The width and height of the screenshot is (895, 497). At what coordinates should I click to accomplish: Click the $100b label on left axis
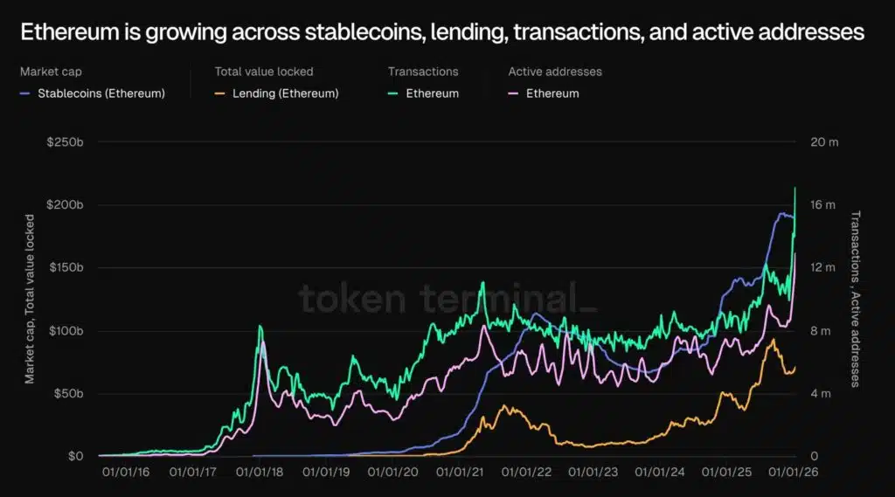tap(65, 331)
